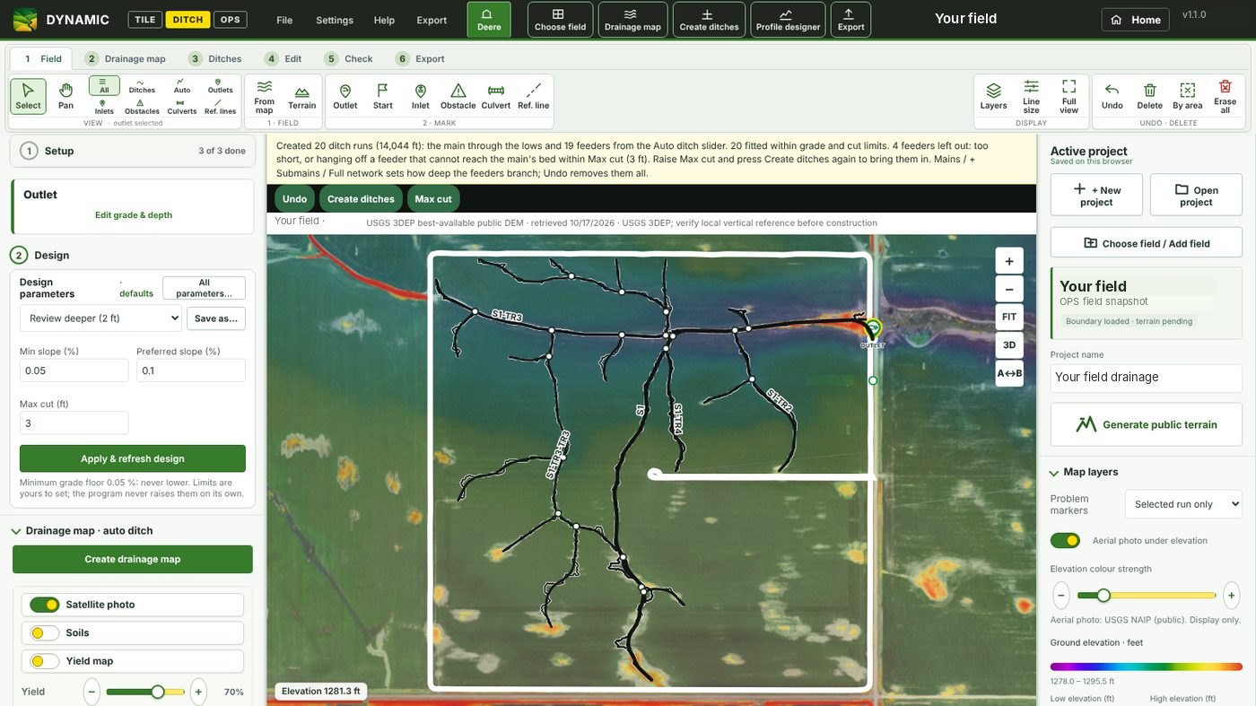Toggle the Soils layer switch

click(45, 632)
